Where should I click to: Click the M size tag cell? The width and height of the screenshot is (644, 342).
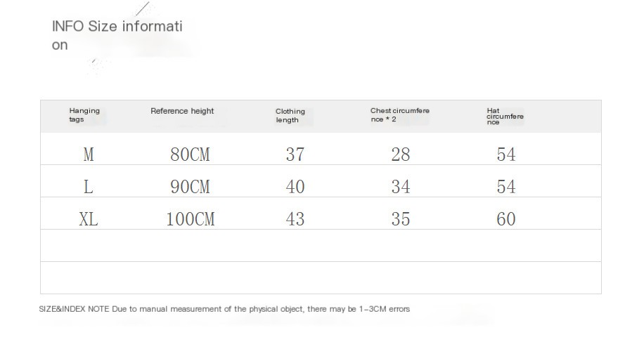pos(89,154)
